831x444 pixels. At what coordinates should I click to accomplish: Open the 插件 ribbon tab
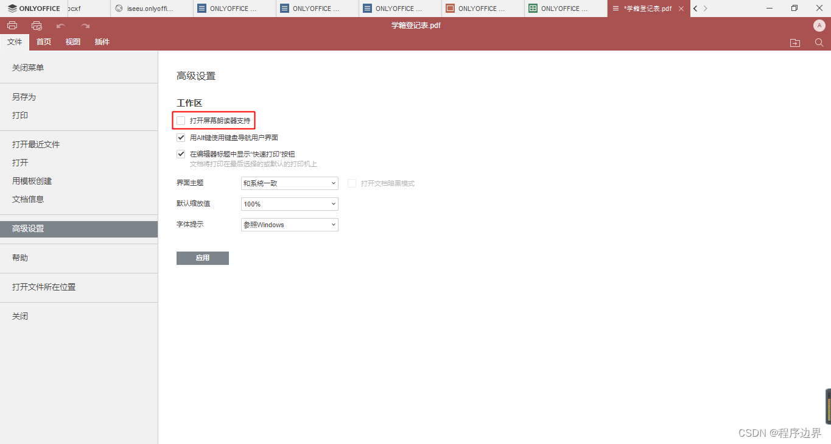click(x=102, y=42)
